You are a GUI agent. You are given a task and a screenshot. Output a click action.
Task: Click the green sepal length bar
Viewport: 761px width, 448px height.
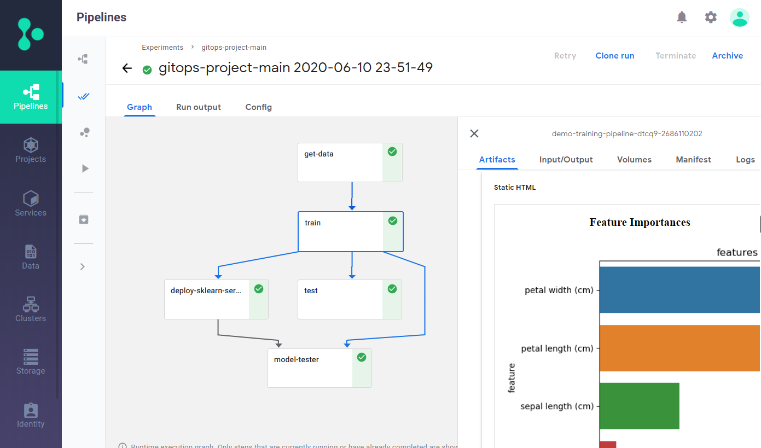(640, 406)
